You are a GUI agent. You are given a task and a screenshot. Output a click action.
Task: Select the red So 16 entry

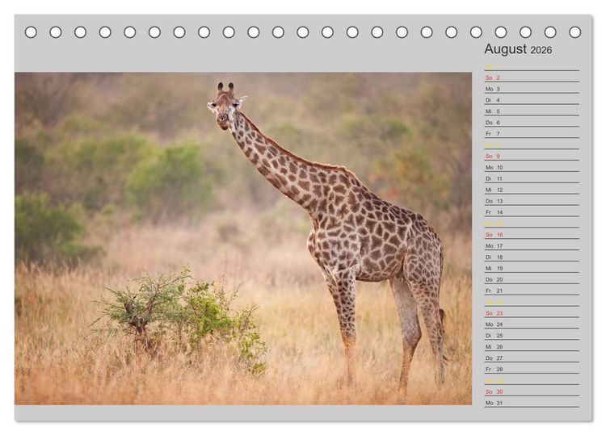point(532,234)
